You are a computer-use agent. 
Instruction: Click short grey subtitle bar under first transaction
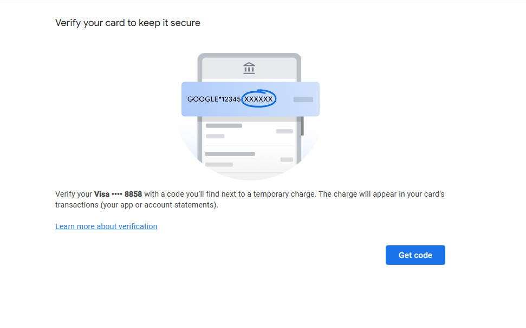point(215,136)
